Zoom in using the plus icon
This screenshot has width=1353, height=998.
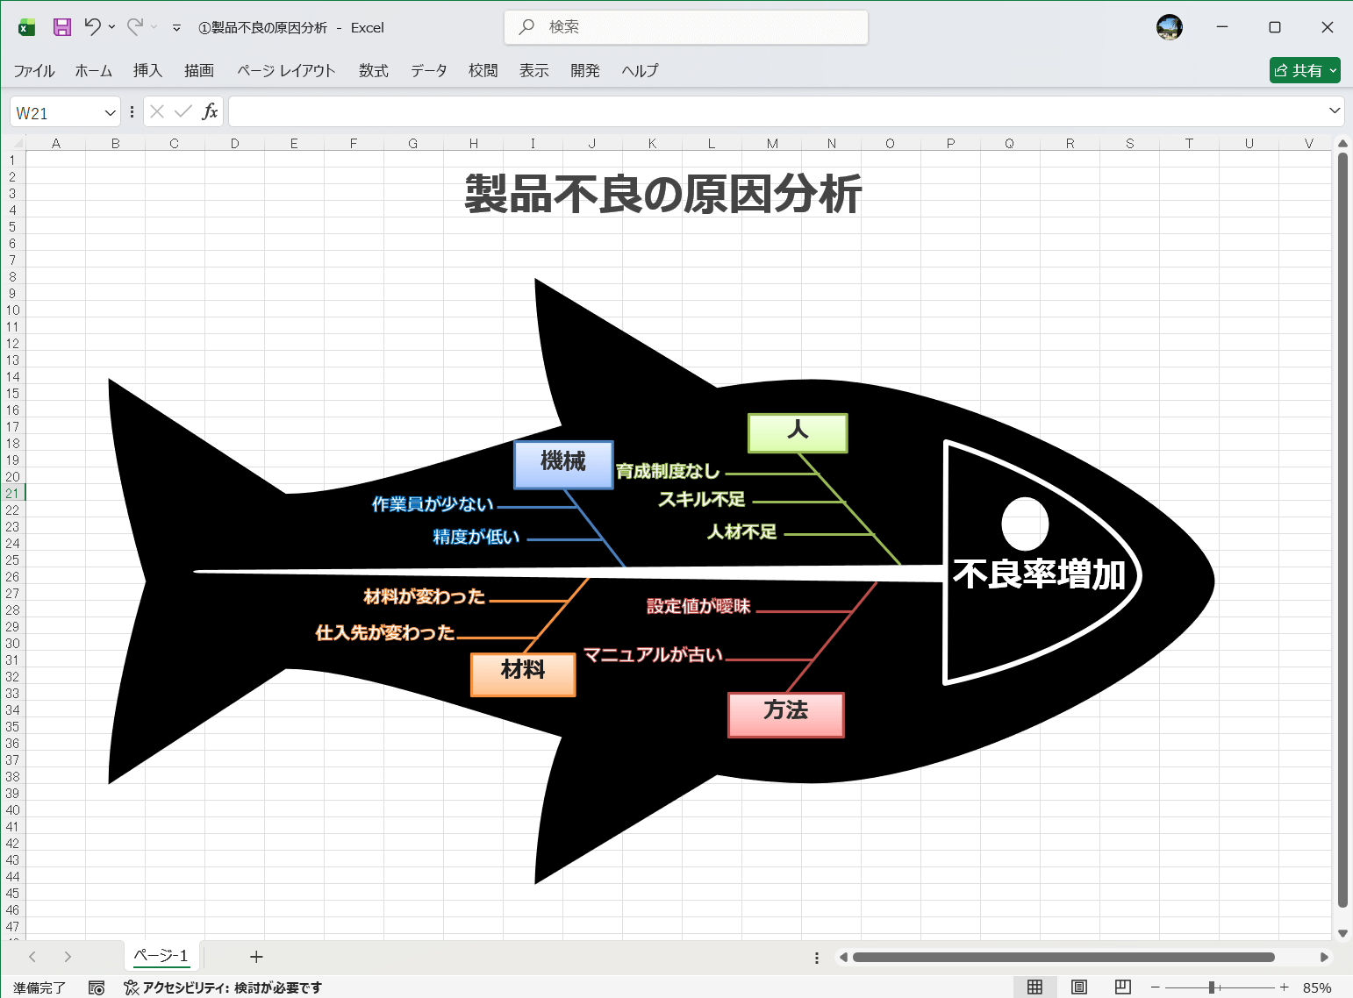click(1283, 987)
